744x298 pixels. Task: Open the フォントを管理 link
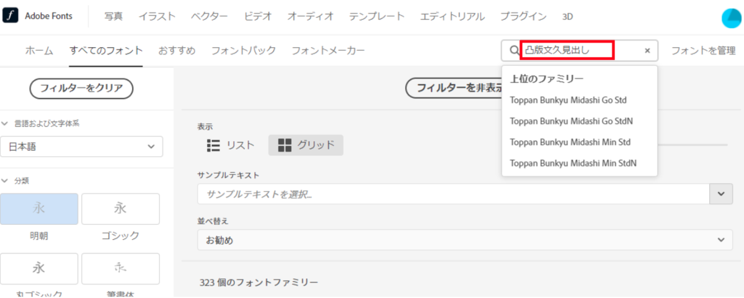point(703,51)
